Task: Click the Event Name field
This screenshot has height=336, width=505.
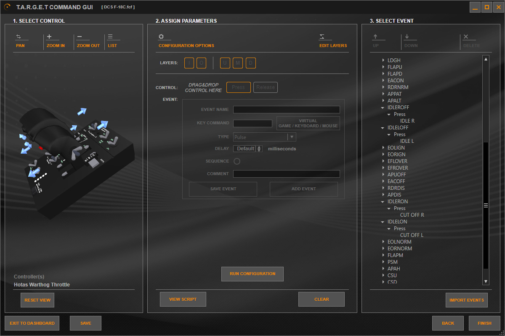Action: tap(287, 110)
